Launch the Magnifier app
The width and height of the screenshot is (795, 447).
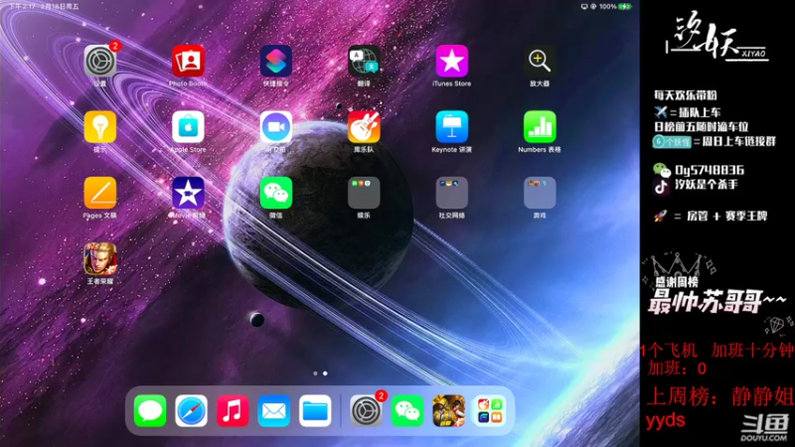click(x=540, y=62)
